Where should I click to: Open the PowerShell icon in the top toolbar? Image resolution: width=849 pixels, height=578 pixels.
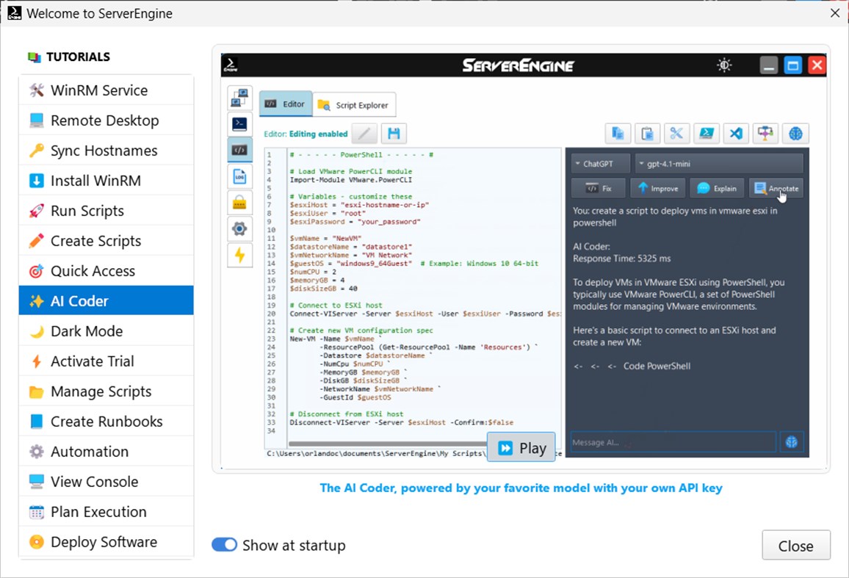(x=706, y=133)
